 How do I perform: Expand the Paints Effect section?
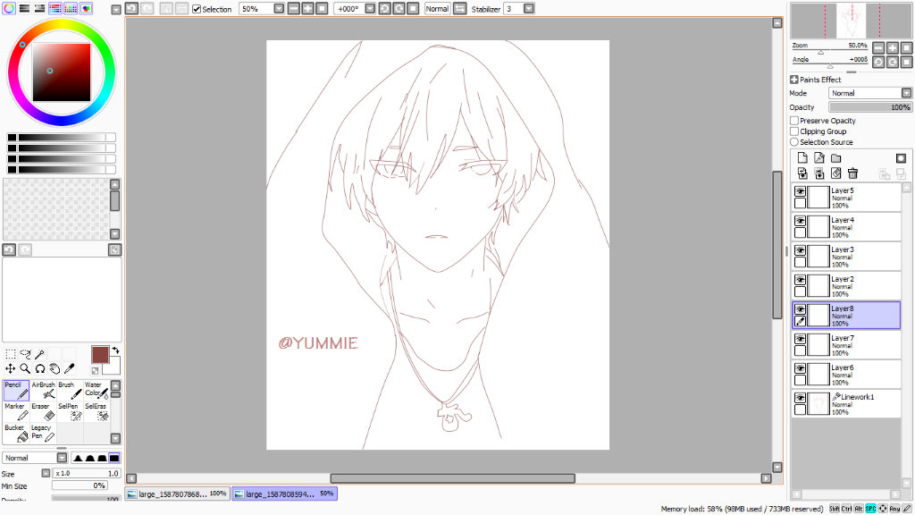click(x=794, y=80)
